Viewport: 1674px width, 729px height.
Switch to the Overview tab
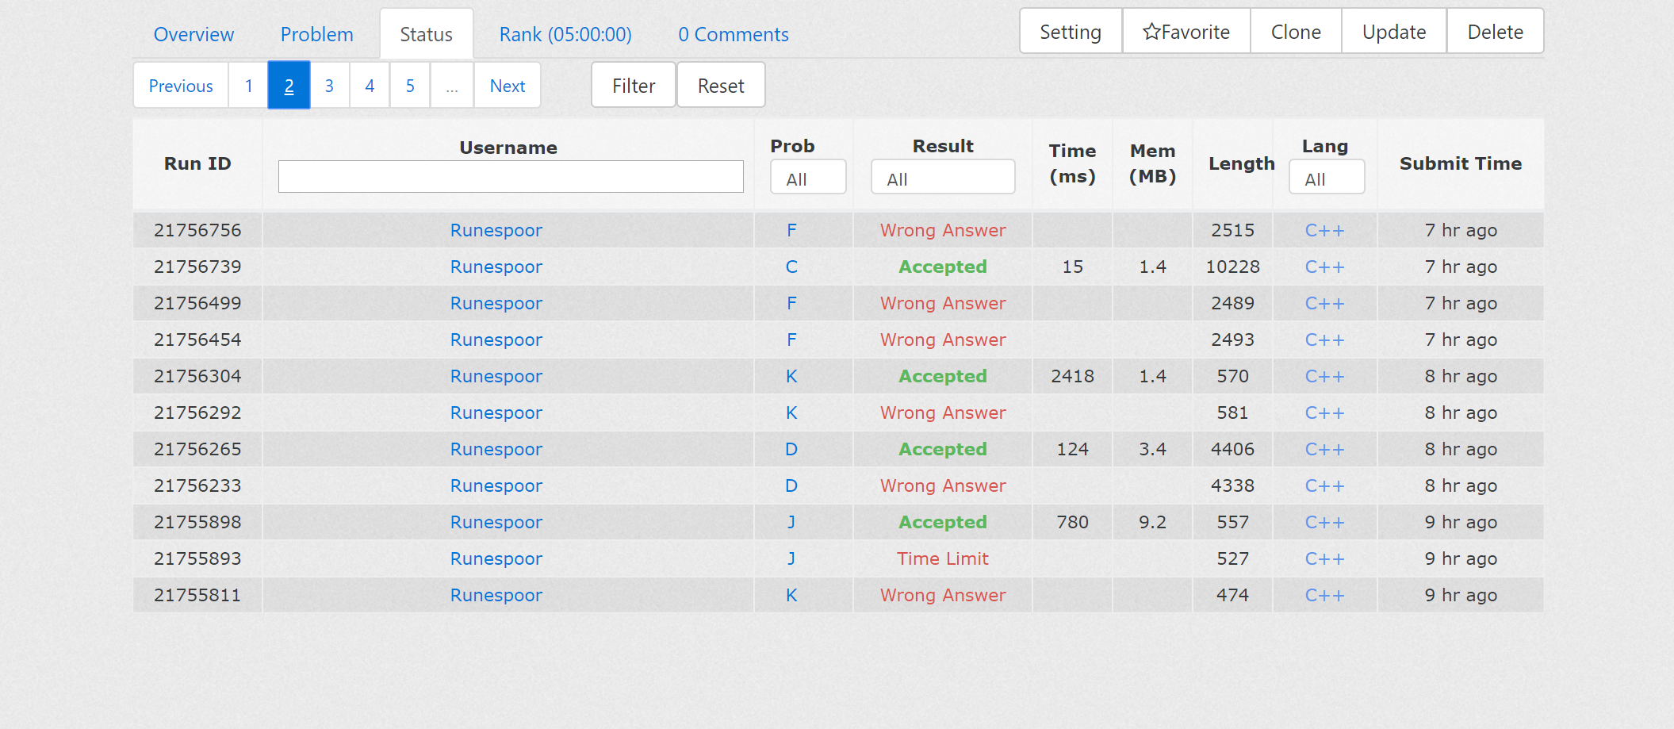click(193, 35)
